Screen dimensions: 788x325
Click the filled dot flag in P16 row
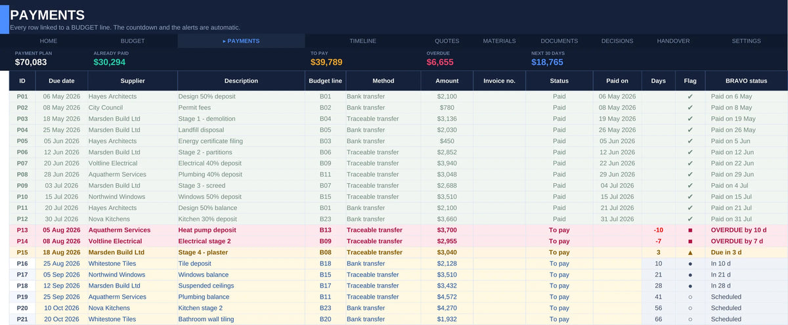pos(690,264)
